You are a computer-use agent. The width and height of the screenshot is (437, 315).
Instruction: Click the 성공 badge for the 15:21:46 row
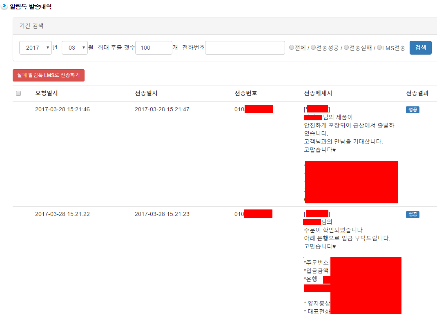point(412,110)
